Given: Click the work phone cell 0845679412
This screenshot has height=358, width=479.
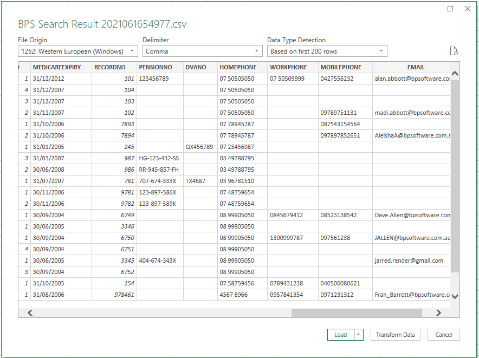Looking at the screenshot, I should click(293, 215).
